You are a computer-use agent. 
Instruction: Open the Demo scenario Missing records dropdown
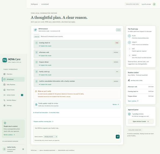(x=50, y=137)
